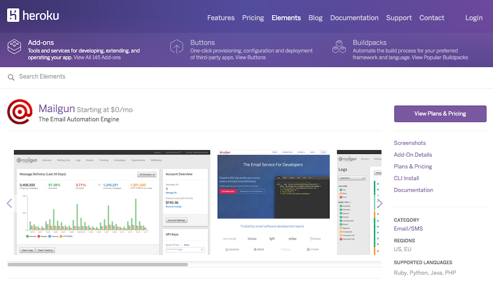Open Documentation in top navigation
The height and width of the screenshot is (281, 493).
[354, 18]
